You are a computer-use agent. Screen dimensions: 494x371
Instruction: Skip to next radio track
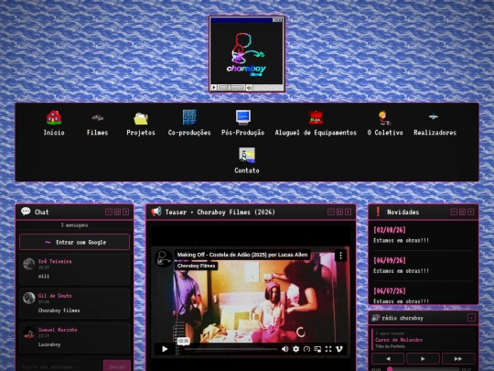[x=458, y=359]
